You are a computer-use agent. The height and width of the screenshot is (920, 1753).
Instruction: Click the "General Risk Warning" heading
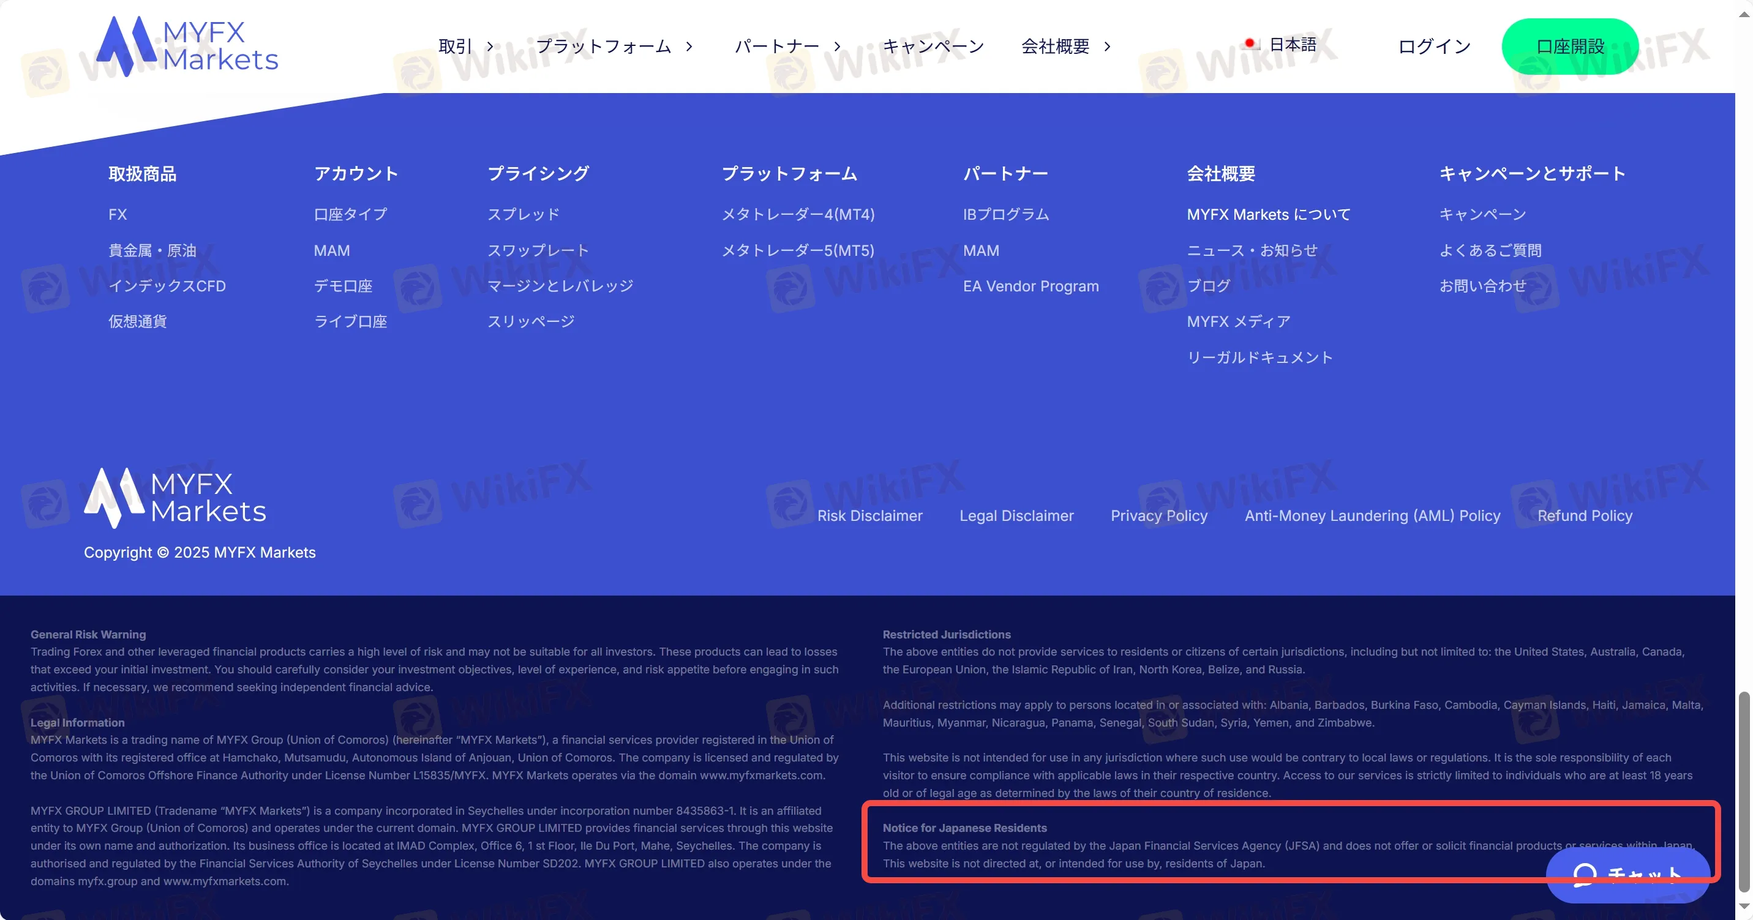[88, 634]
